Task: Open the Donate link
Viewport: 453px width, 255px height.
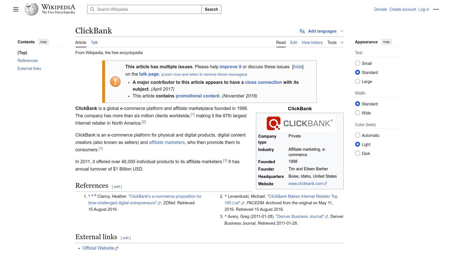Action: tap(381, 9)
